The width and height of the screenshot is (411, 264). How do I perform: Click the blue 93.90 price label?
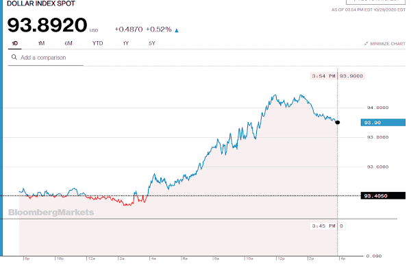click(x=383, y=123)
